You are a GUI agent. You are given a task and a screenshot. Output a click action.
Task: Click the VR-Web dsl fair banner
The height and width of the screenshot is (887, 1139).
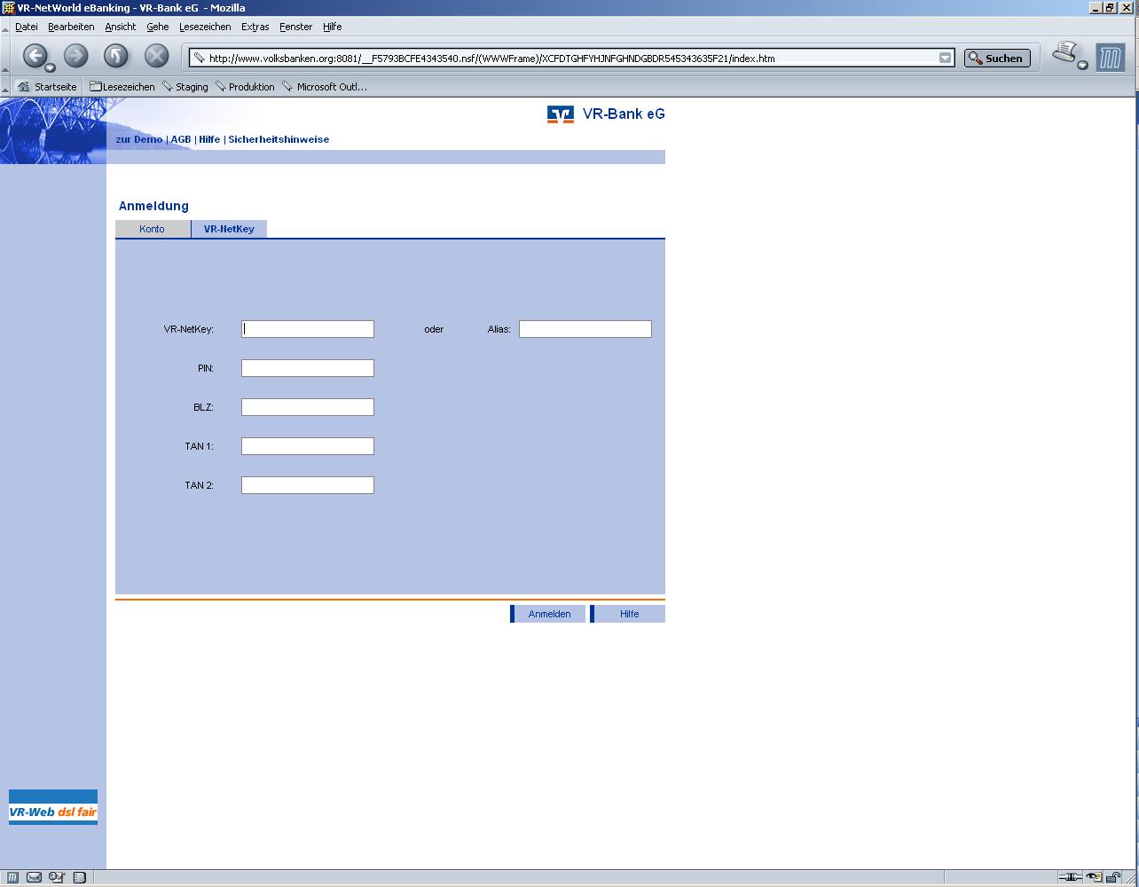click(53, 807)
